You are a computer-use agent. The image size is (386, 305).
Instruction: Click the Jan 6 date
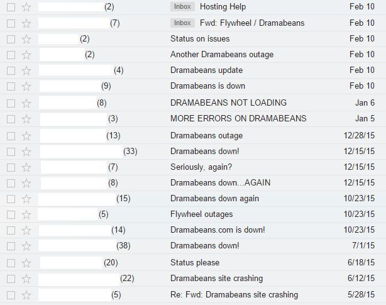pos(365,103)
